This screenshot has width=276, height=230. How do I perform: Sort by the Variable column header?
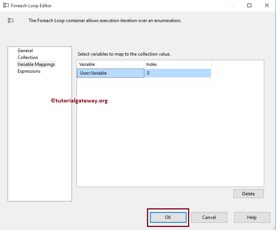(x=110, y=64)
